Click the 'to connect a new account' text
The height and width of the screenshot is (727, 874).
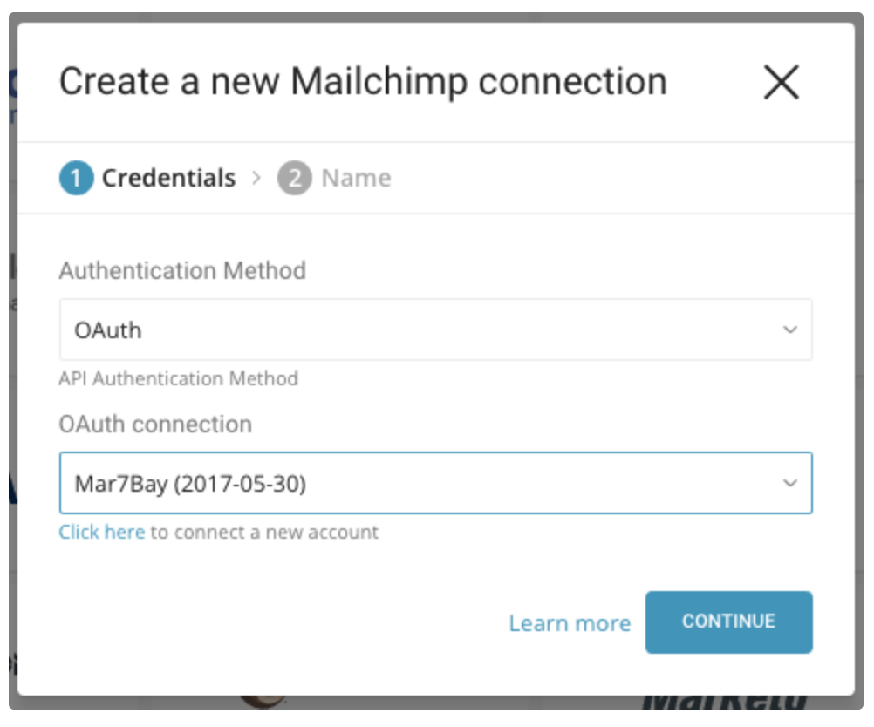[x=264, y=532]
